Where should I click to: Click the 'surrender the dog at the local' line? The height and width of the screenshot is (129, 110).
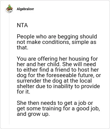(x=54, y=81)
